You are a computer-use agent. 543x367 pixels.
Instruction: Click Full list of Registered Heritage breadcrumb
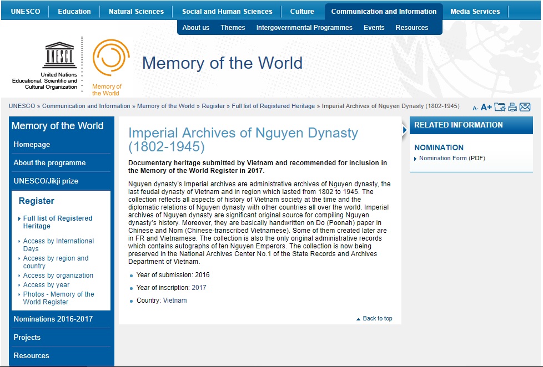pos(273,106)
